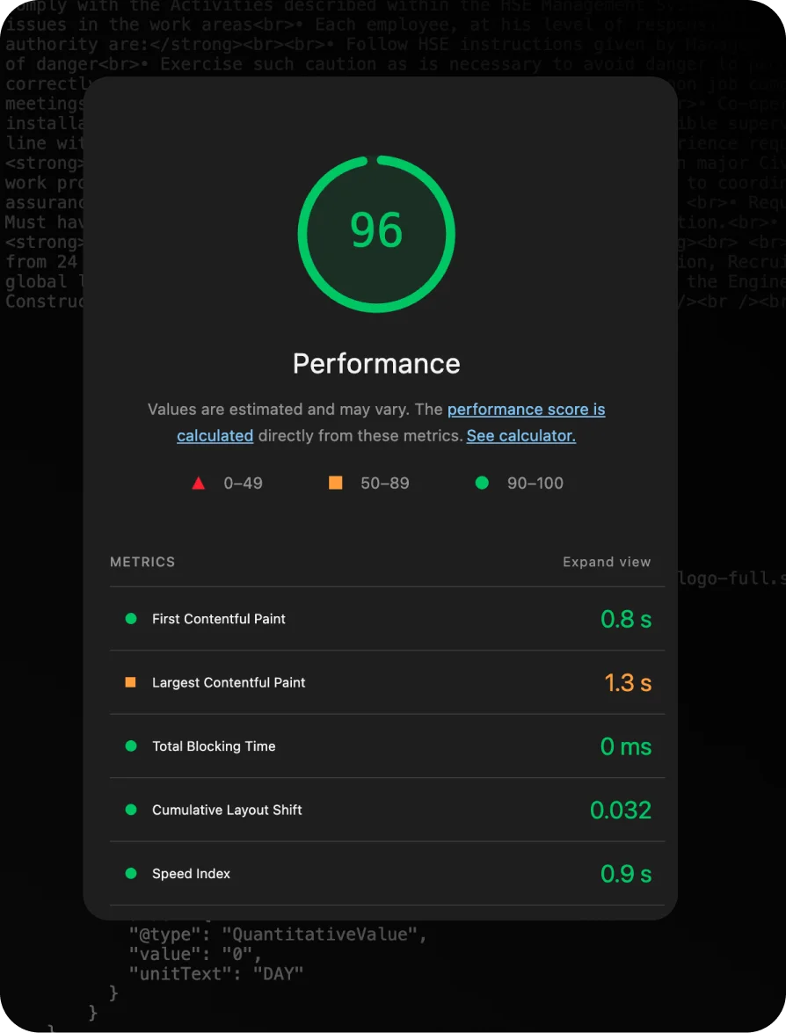Click the green circle 90–100 legend icon
This screenshot has width=786, height=1033.
click(x=482, y=483)
